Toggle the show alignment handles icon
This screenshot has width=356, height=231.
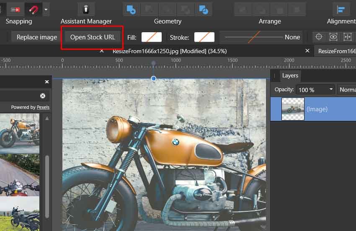[347, 37]
